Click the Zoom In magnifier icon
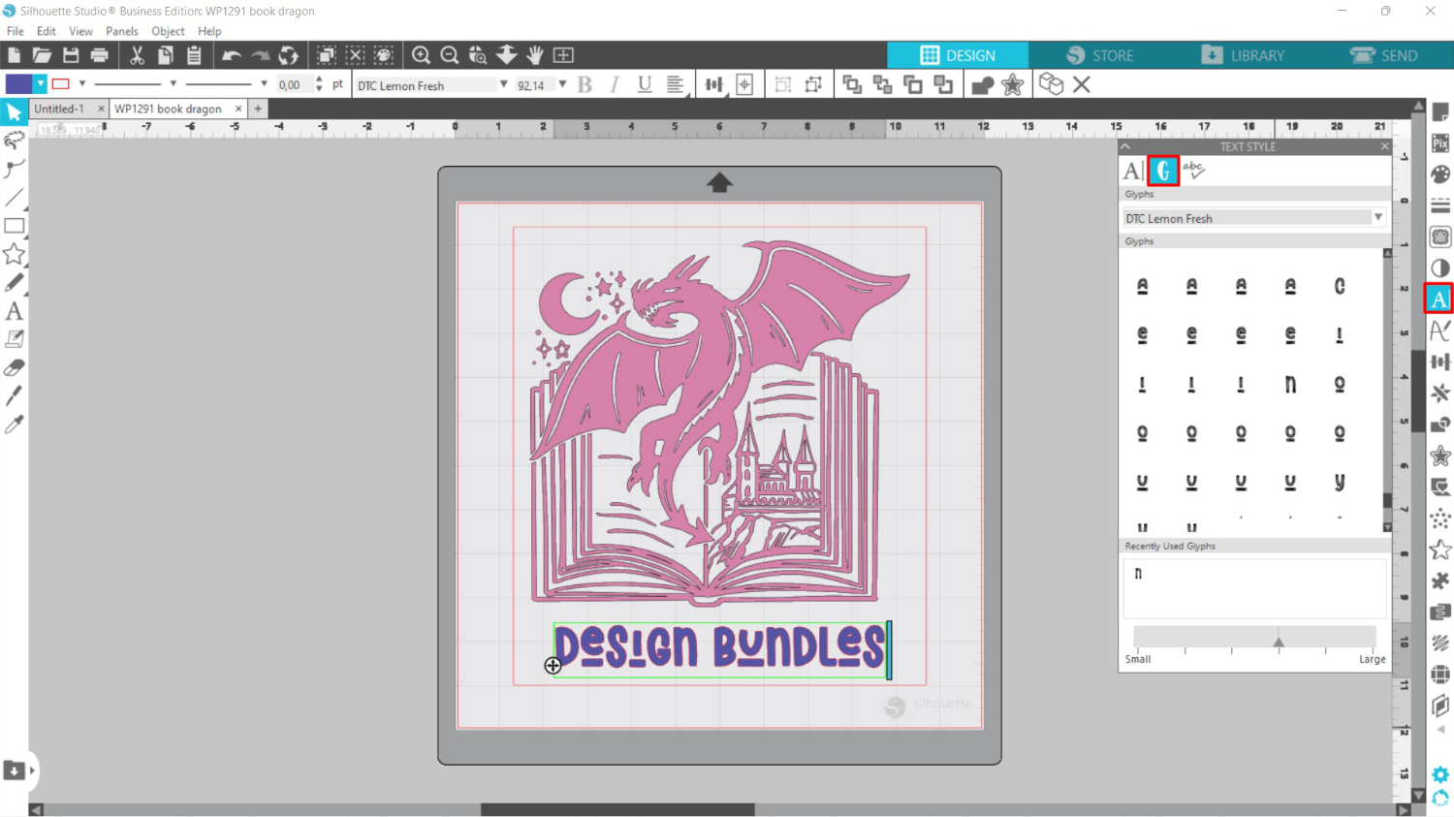Screen dimensions: 1454x817 (x=421, y=55)
